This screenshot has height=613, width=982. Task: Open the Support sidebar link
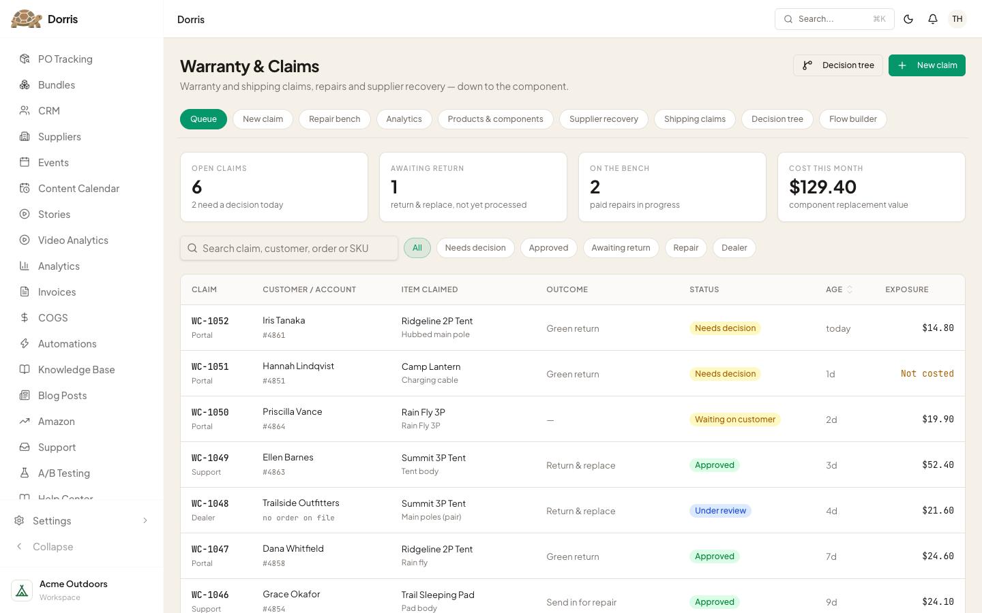tap(82, 447)
